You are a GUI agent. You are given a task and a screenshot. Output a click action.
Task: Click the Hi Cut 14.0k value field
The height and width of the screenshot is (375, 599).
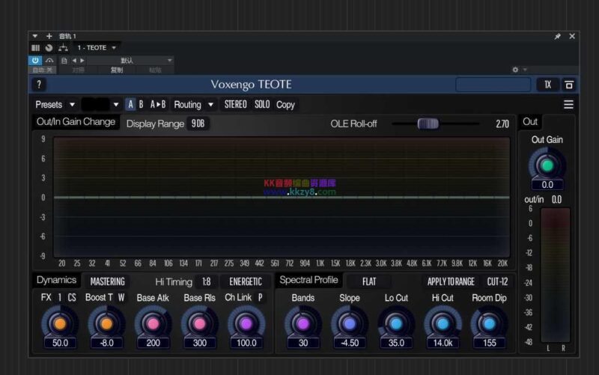[443, 343]
